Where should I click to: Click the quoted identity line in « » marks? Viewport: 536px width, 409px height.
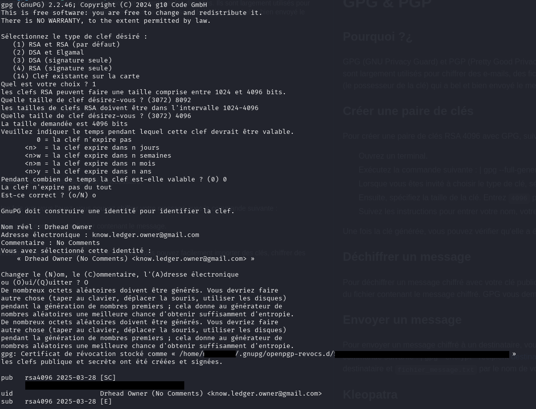[135, 258]
